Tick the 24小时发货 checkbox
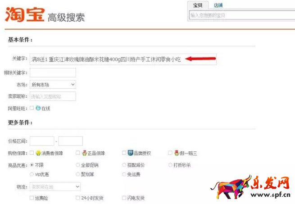This screenshot has width=295, height=204. coord(78,198)
